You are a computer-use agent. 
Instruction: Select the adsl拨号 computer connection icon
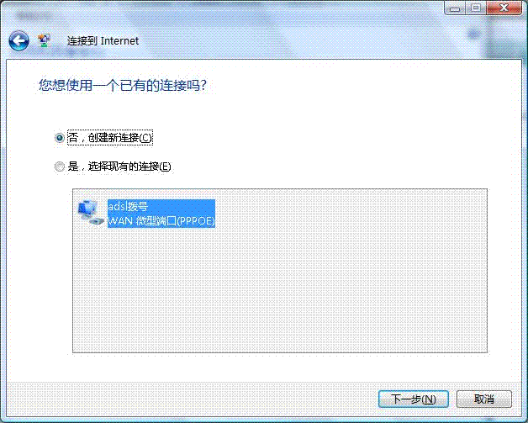click(90, 212)
